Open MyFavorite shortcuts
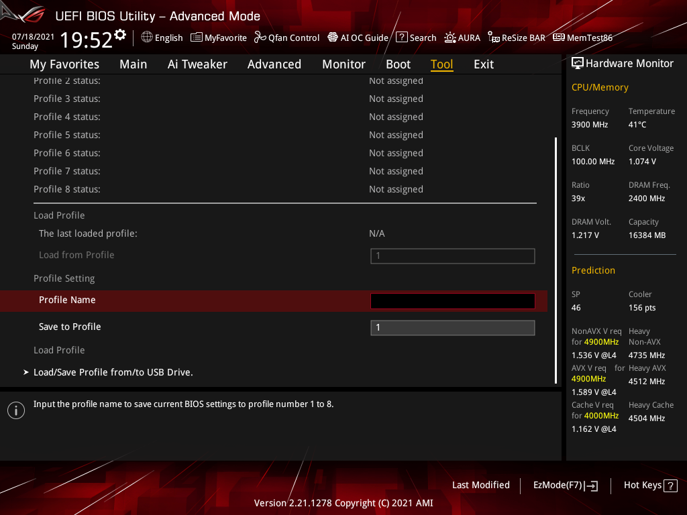687x515 pixels. (219, 38)
